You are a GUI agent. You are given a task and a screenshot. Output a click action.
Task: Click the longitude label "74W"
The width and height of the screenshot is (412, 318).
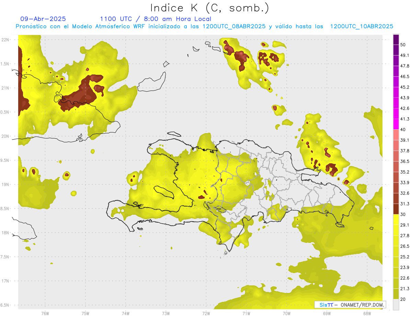click(x=126, y=314)
